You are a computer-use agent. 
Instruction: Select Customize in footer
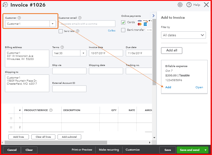[x=133, y=150]
